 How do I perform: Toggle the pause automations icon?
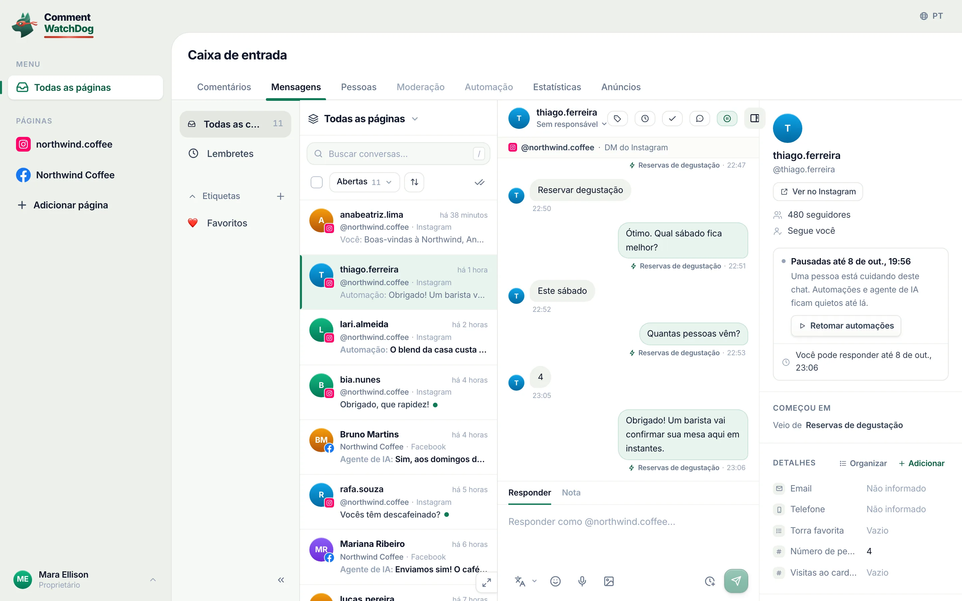tap(727, 119)
